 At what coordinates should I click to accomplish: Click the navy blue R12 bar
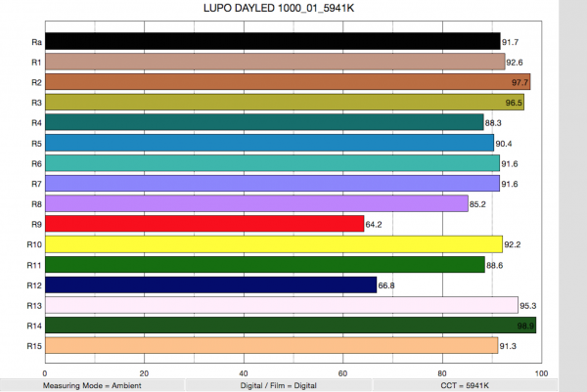click(210, 284)
